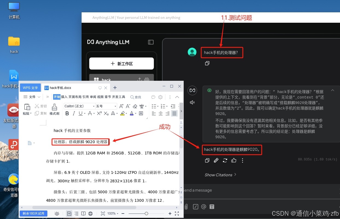Align text left in WPS
The image size is (340, 219).
tap(154, 113)
